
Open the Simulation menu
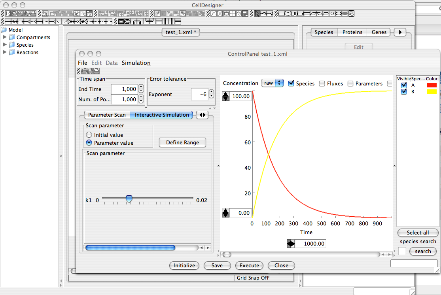(136, 63)
